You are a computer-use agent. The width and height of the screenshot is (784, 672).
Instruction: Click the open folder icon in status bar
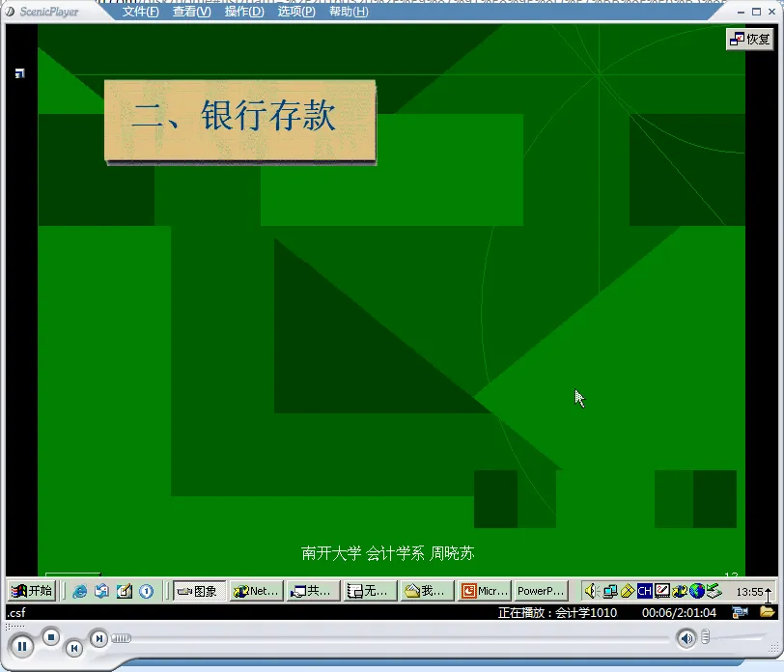click(767, 612)
